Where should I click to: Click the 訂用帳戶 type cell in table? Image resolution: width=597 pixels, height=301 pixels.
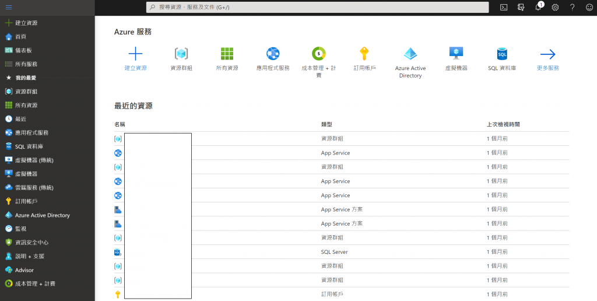[332, 294]
